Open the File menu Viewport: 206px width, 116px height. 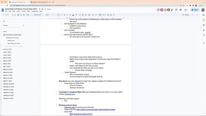pyautogui.click(x=6, y=11)
